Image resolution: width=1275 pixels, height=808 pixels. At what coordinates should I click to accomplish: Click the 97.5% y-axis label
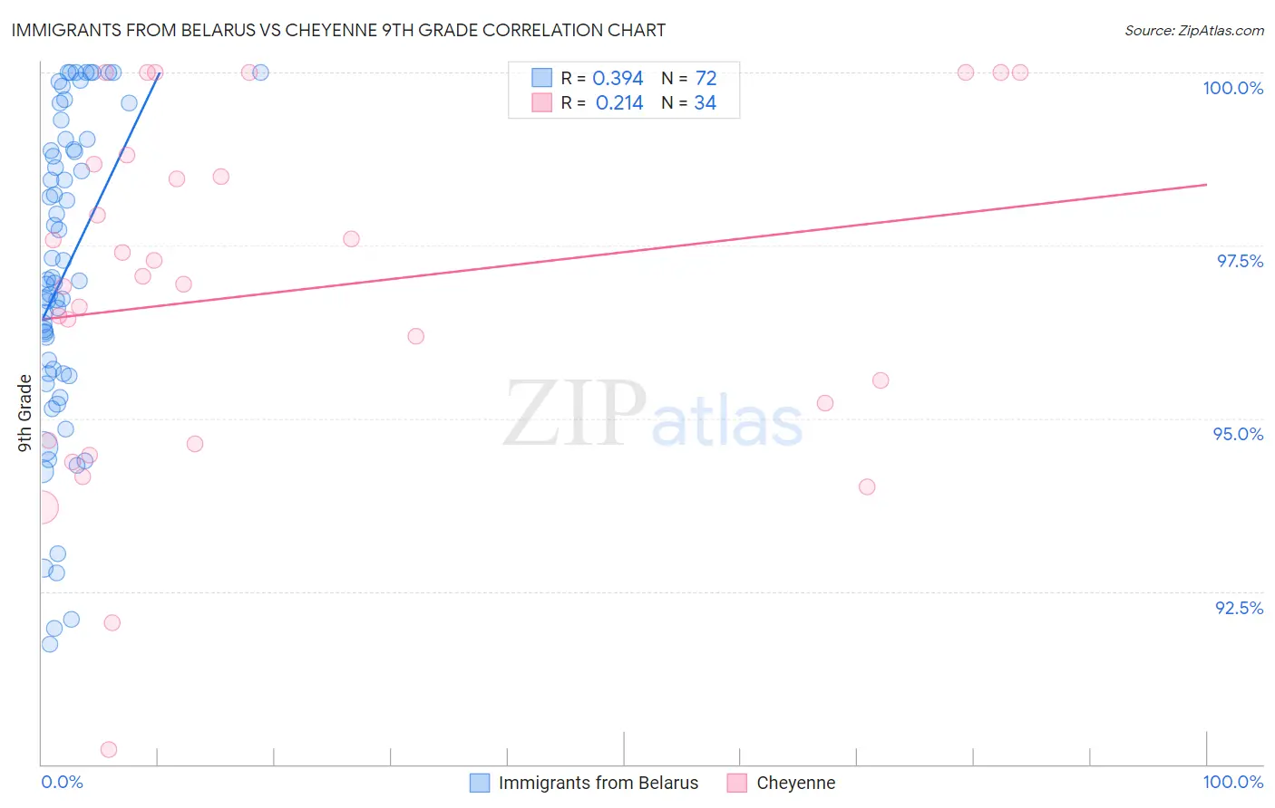[x=1240, y=261]
